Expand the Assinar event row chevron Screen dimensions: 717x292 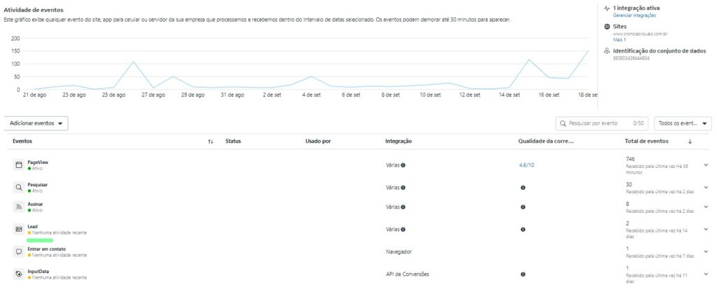[x=705, y=207]
